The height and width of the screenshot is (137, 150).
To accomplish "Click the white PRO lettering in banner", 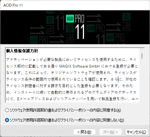I will [x=80, y=19].
